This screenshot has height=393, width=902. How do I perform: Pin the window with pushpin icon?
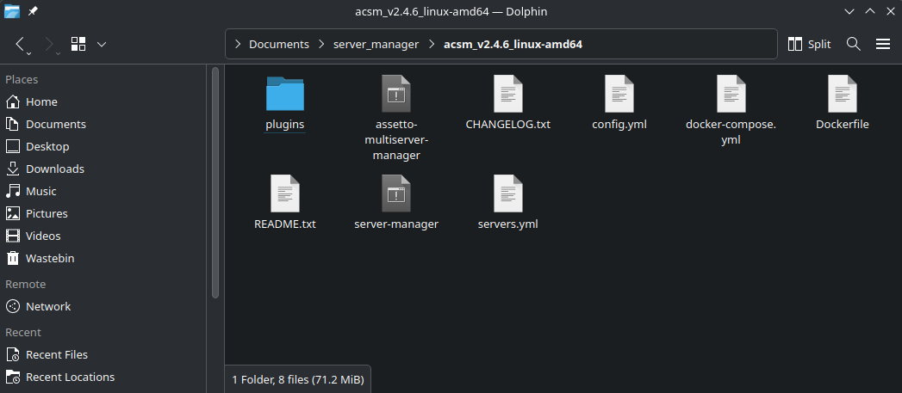tap(33, 11)
